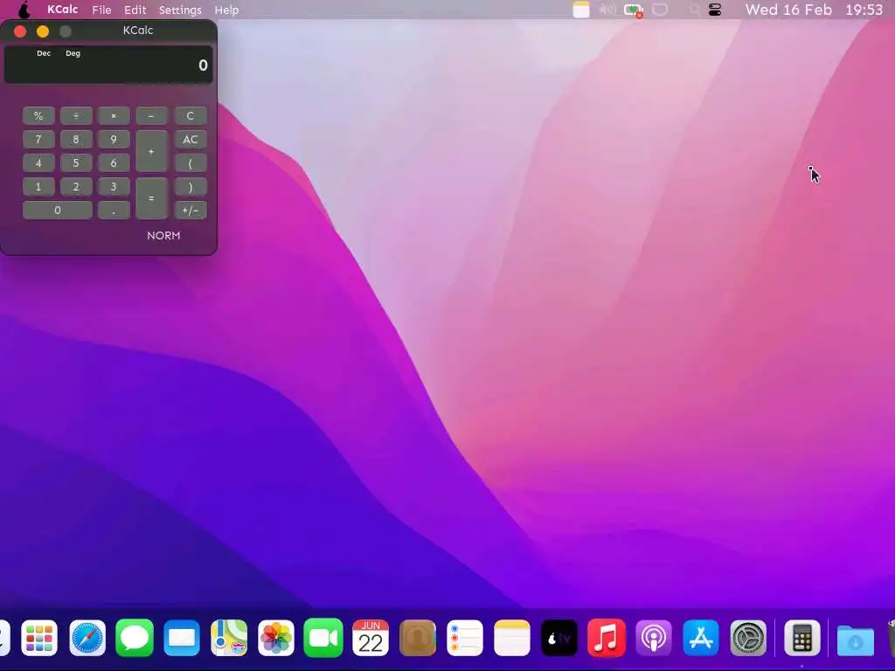This screenshot has width=895, height=671.
Task: Click the notes icon in menu bar
Action: pyautogui.click(x=581, y=10)
